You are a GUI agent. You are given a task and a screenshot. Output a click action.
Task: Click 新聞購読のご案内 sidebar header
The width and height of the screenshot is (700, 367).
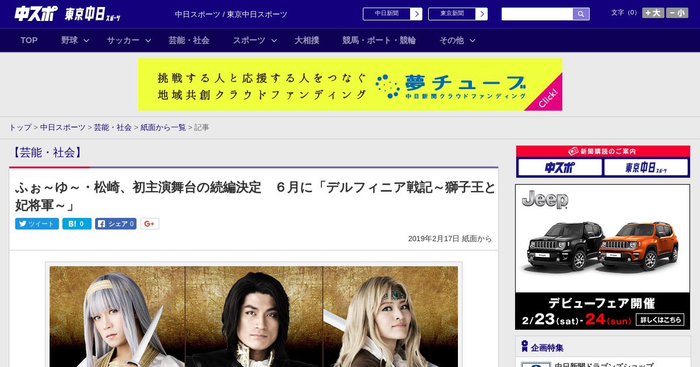603,151
